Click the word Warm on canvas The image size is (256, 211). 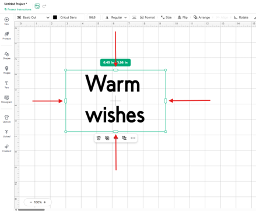[x=113, y=83]
